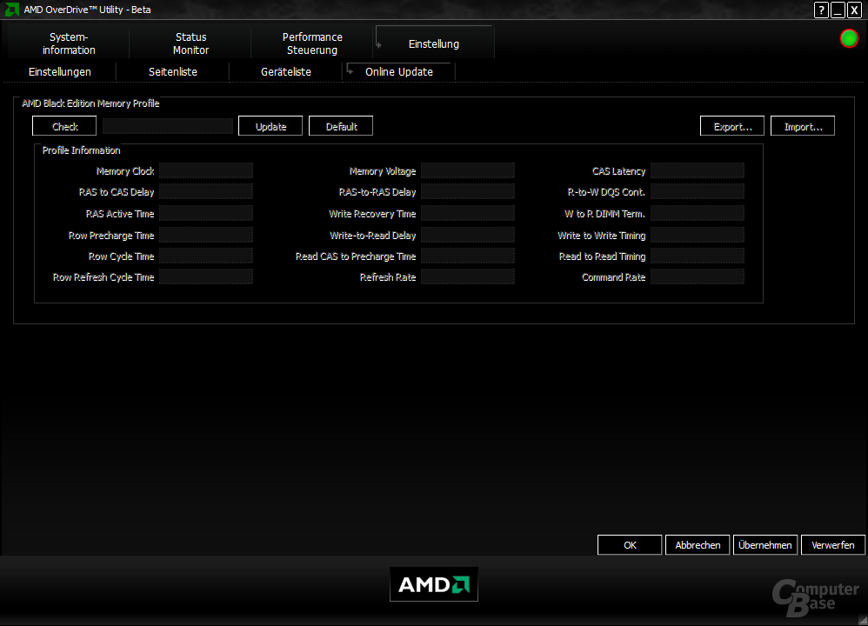
Task: Open the Einstellungen sub-tab
Action: pyautogui.click(x=60, y=71)
